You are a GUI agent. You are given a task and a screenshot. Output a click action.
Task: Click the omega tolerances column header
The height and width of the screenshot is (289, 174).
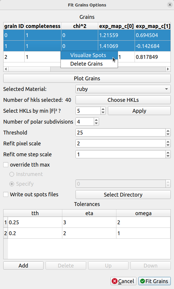click(x=143, y=213)
